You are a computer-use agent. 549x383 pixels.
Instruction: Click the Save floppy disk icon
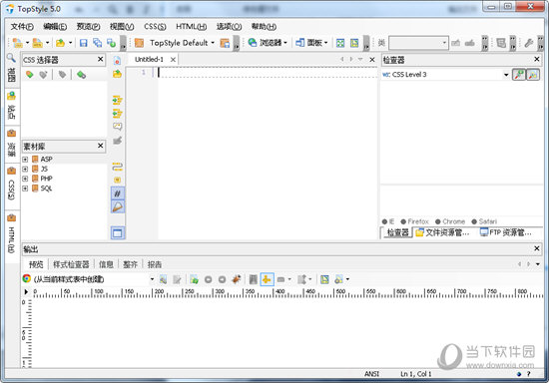tap(83, 43)
